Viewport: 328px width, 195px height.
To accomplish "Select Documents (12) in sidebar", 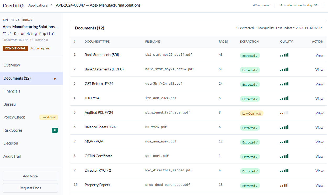I will coord(31,78).
